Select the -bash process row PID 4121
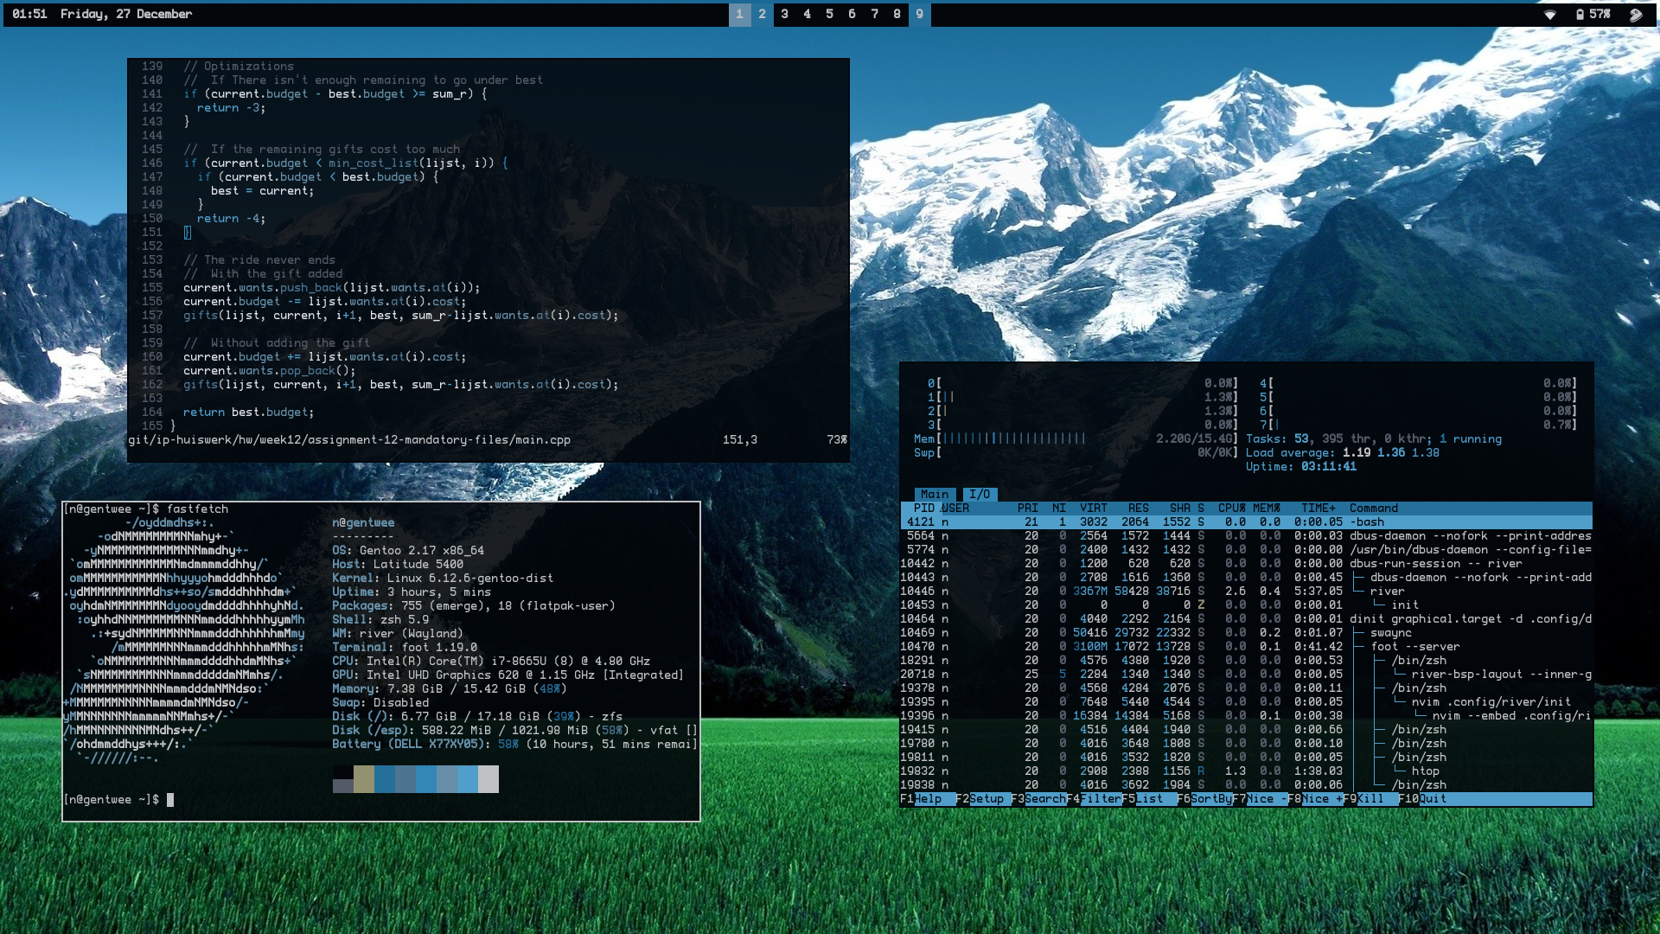 (x=1246, y=522)
